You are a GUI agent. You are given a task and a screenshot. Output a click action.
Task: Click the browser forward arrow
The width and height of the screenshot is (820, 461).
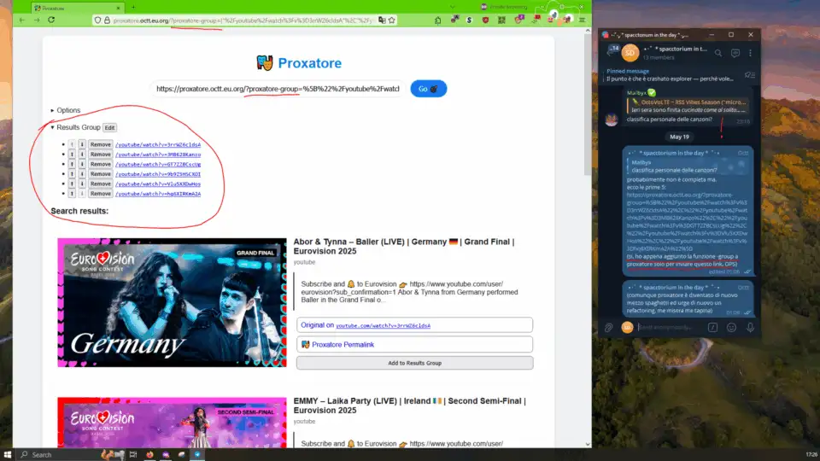[36, 20]
